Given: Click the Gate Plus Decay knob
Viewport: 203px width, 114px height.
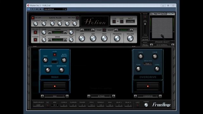Looking at the screenshot, I should tap(60, 24).
